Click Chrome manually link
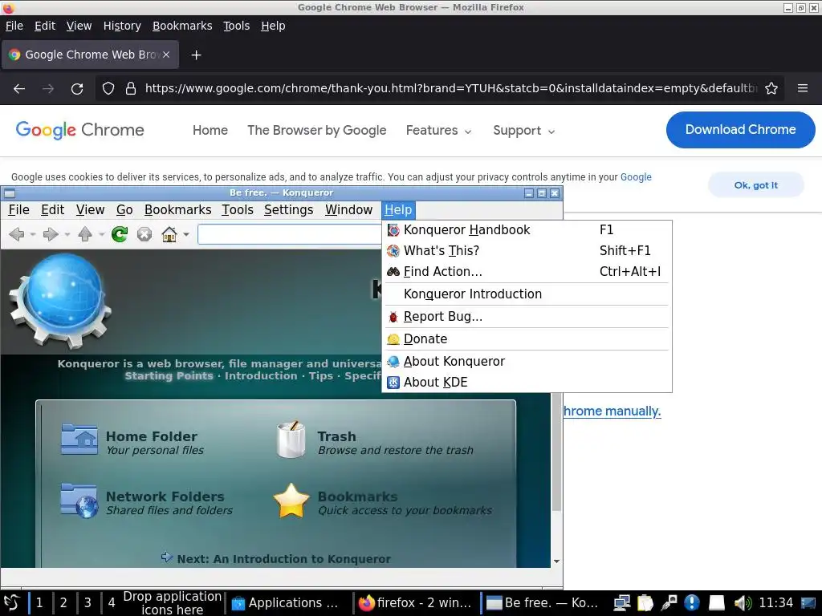The height and width of the screenshot is (616, 822). [612, 411]
